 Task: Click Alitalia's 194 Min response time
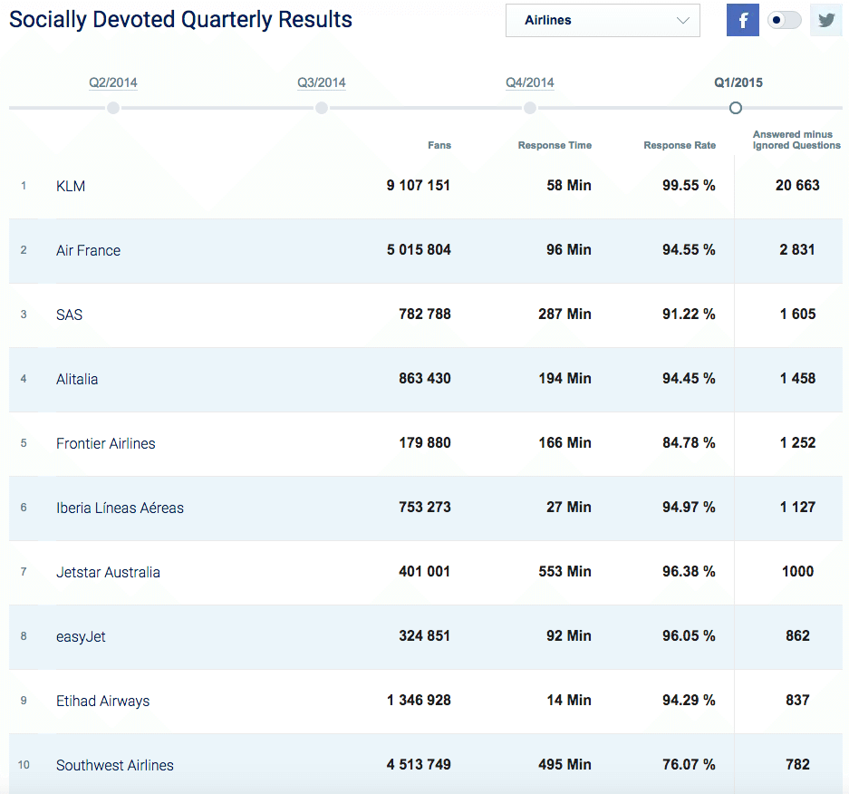click(x=564, y=379)
